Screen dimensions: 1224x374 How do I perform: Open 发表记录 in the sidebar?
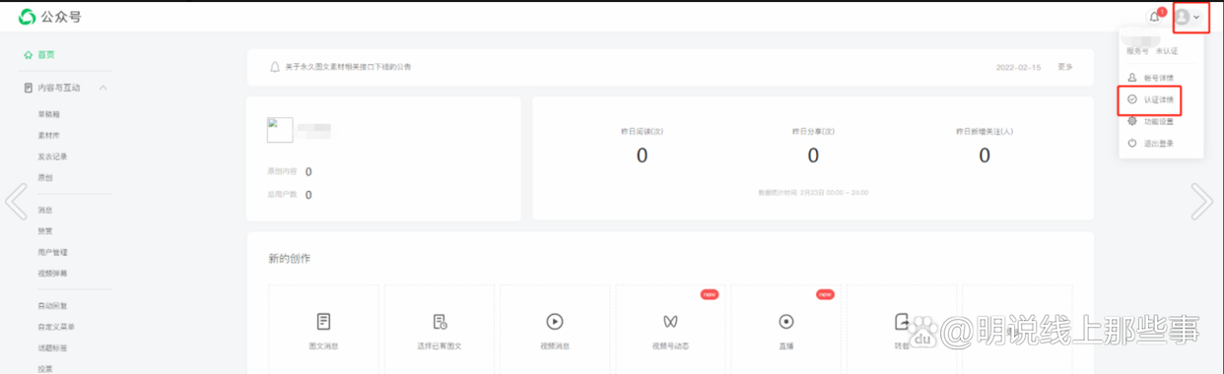(52, 156)
